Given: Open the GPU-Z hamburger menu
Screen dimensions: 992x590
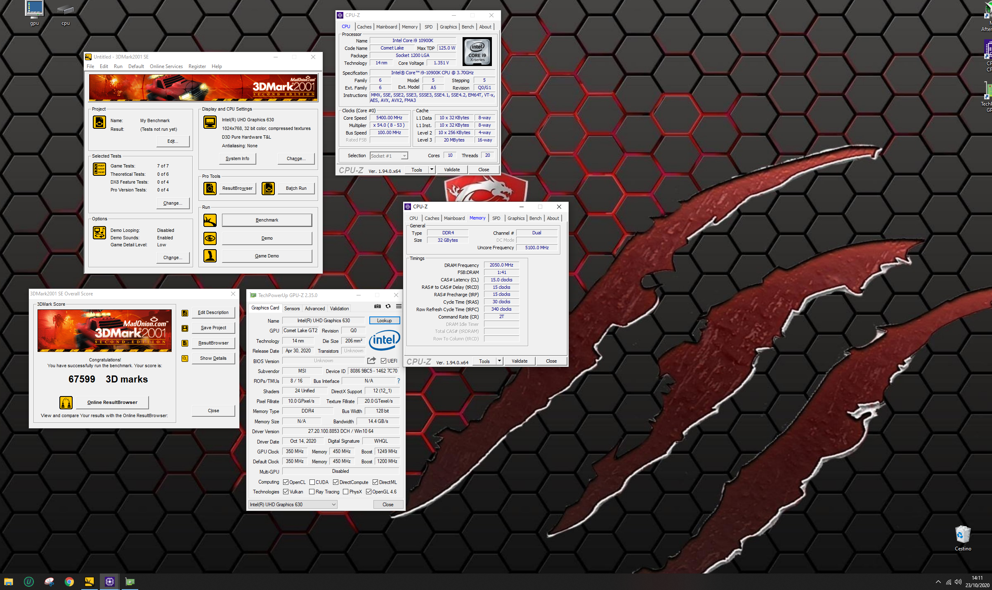Looking at the screenshot, I should 399,306.
